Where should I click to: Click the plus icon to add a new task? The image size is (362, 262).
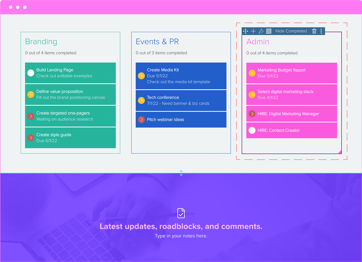point(253,31)
